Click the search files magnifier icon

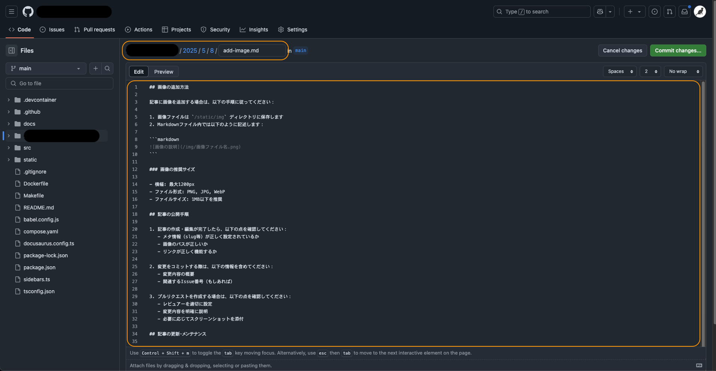pyautogui.click(x=107, y=68)
